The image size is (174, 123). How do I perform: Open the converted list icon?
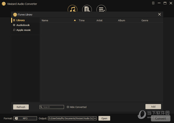click(101, 8)
